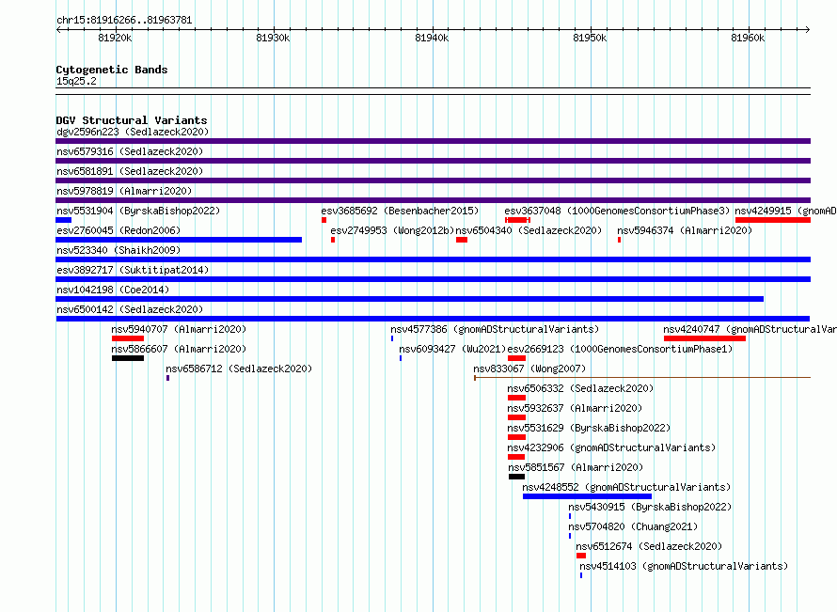The image size is (837, 612).
Task: Click the nsv6504340 (Sedlazeck2020) label
Action: (x=529, y=230)
